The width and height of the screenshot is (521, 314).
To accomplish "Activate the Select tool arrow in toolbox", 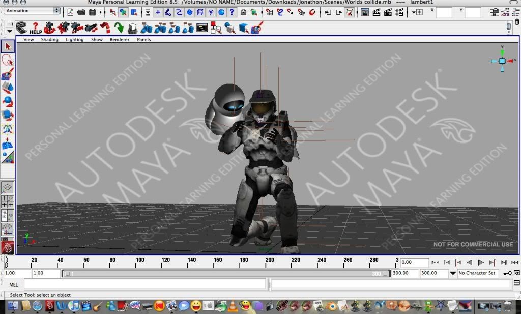I will pyautogui.click(x=8, y=46).
